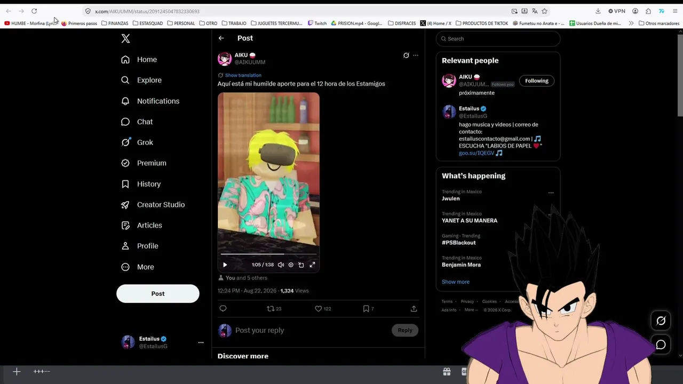Bookmark this page with the star
This screenshot has height=384, width=683.
click(544, 11)
